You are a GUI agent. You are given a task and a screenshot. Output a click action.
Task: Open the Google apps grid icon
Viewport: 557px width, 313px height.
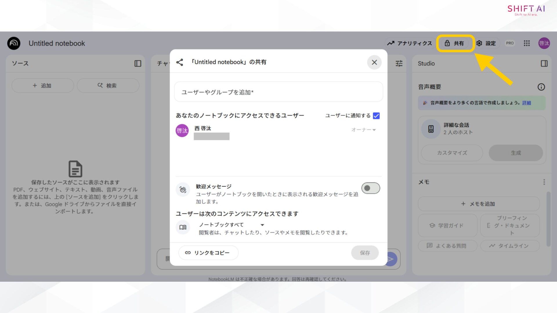(527, 43)
